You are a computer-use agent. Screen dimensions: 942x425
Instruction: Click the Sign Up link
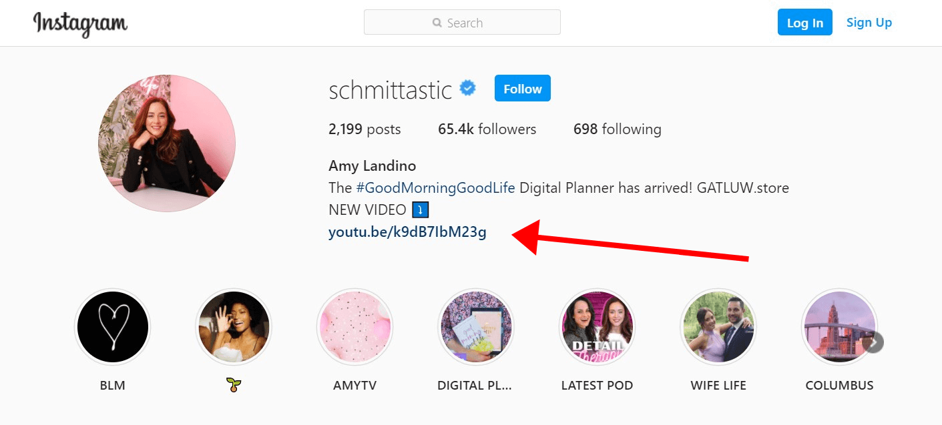pyautogui.click(x=869, y=23)
